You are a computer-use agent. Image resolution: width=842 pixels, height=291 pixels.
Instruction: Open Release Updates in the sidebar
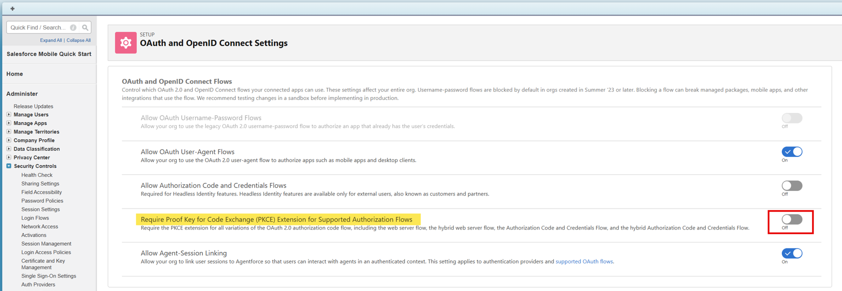click(34, 106)
